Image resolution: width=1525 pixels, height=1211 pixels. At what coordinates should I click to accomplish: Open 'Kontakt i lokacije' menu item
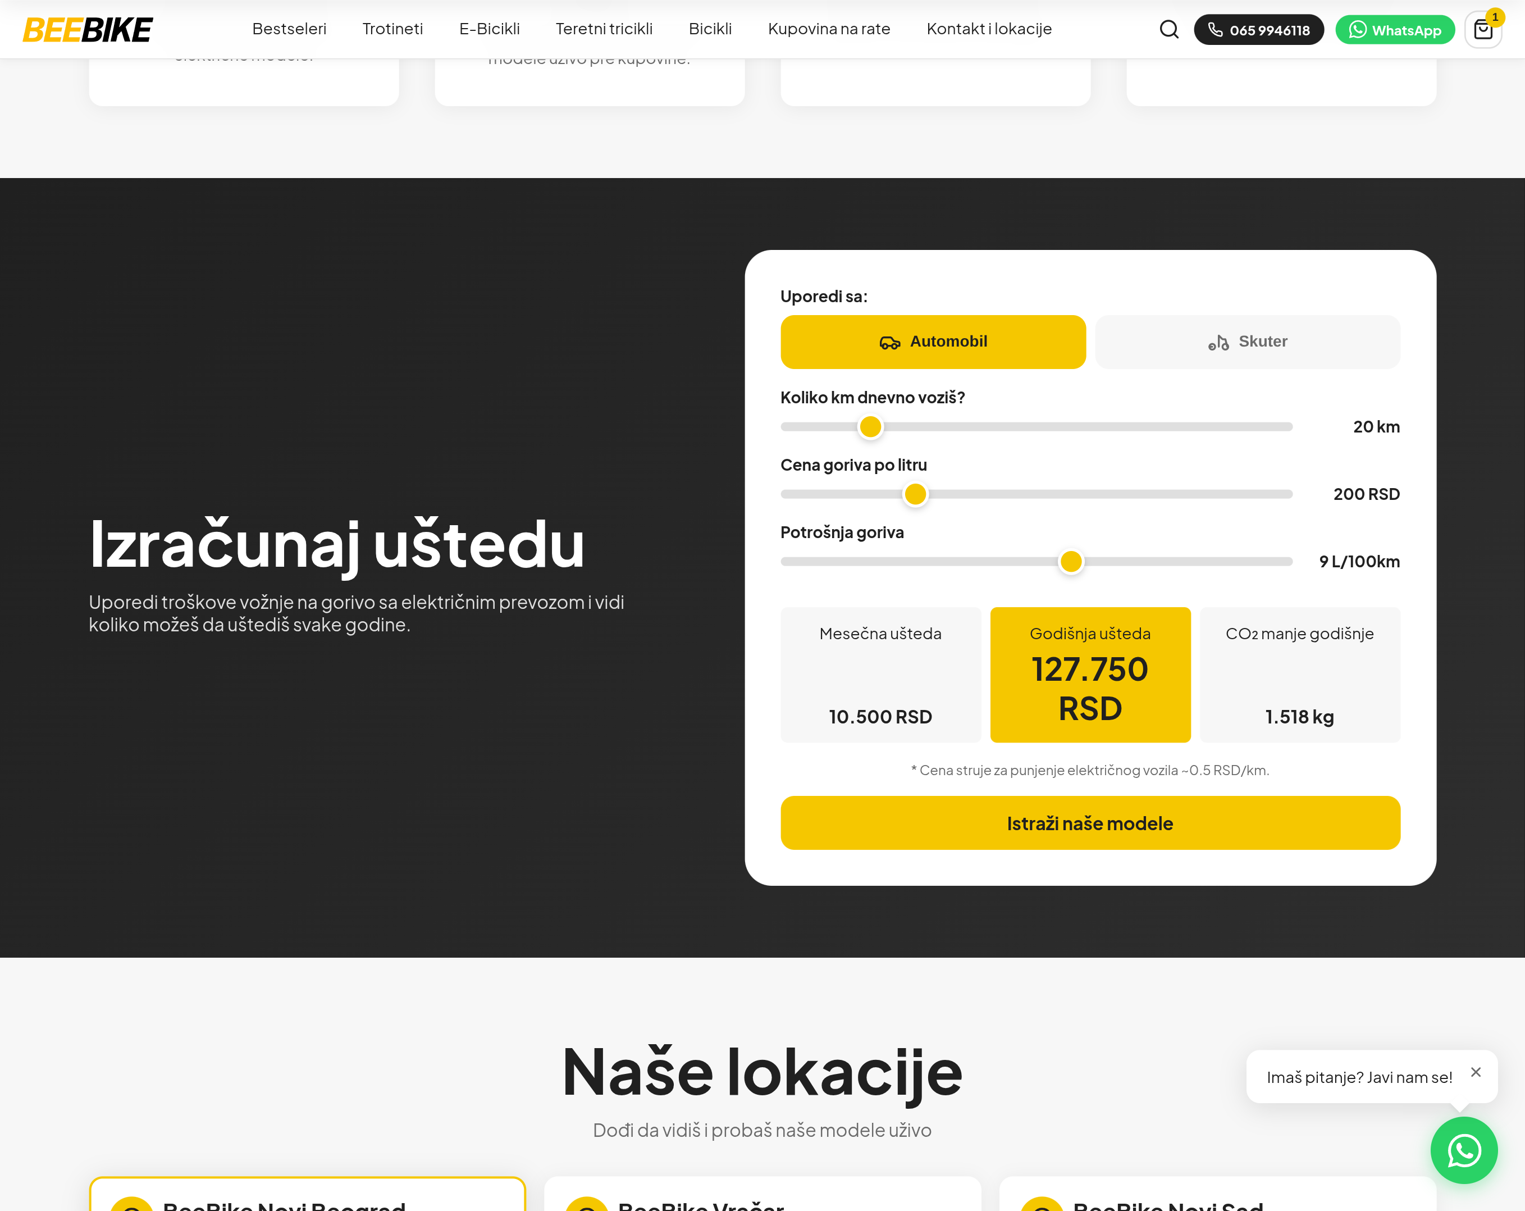tap(989, 29)
